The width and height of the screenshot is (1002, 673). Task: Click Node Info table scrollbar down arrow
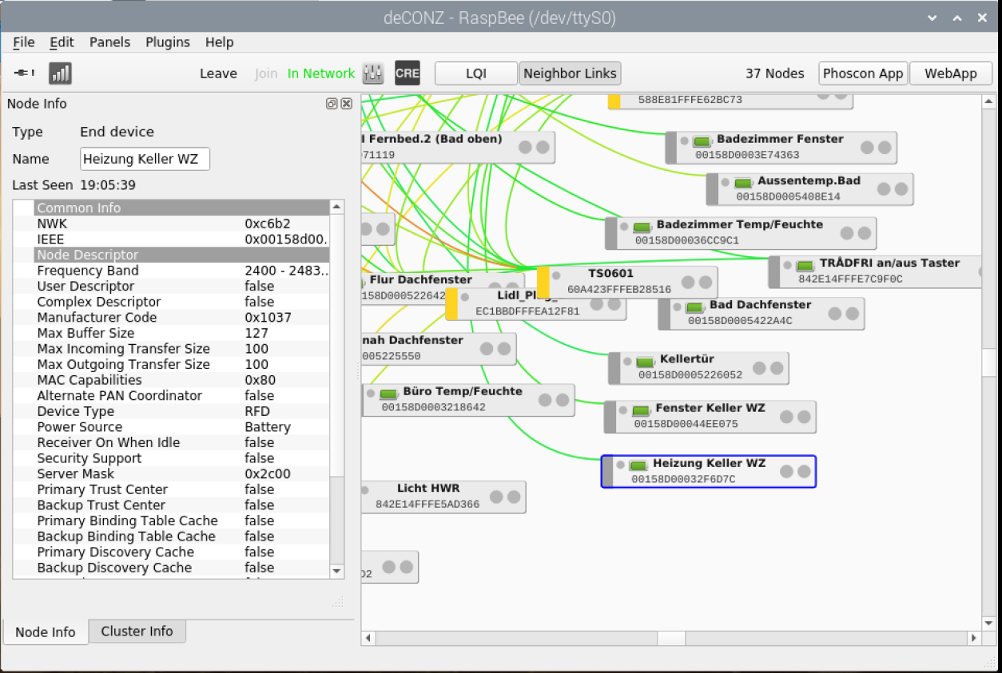pos(336,571)
